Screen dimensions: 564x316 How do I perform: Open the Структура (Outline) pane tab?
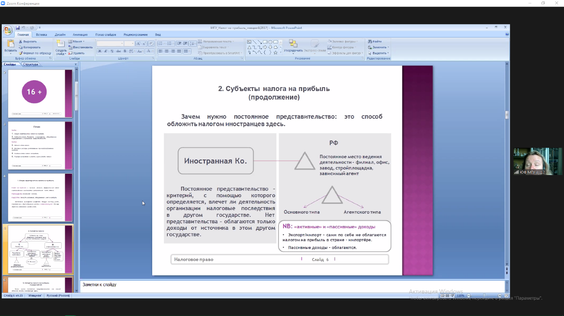31,64
